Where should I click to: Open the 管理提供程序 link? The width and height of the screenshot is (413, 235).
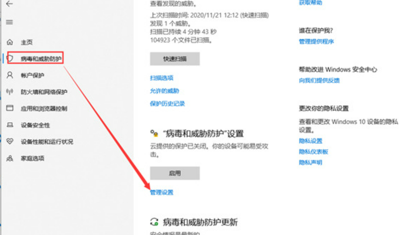tap(316, 42)
